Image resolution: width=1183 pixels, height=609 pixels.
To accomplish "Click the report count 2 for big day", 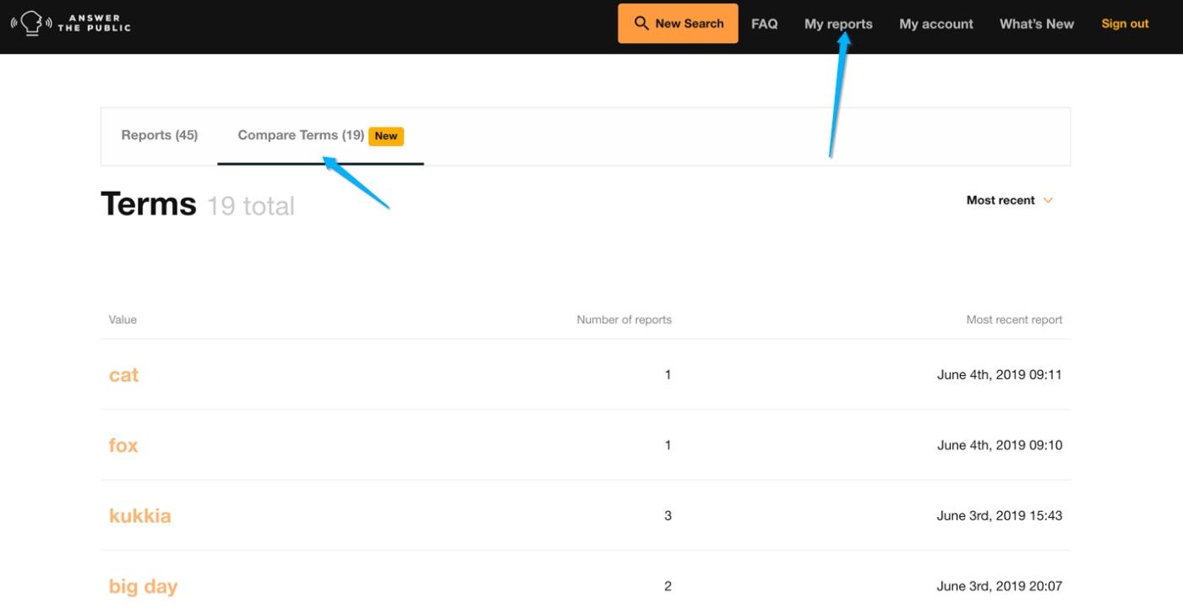I will click(668, 586).
